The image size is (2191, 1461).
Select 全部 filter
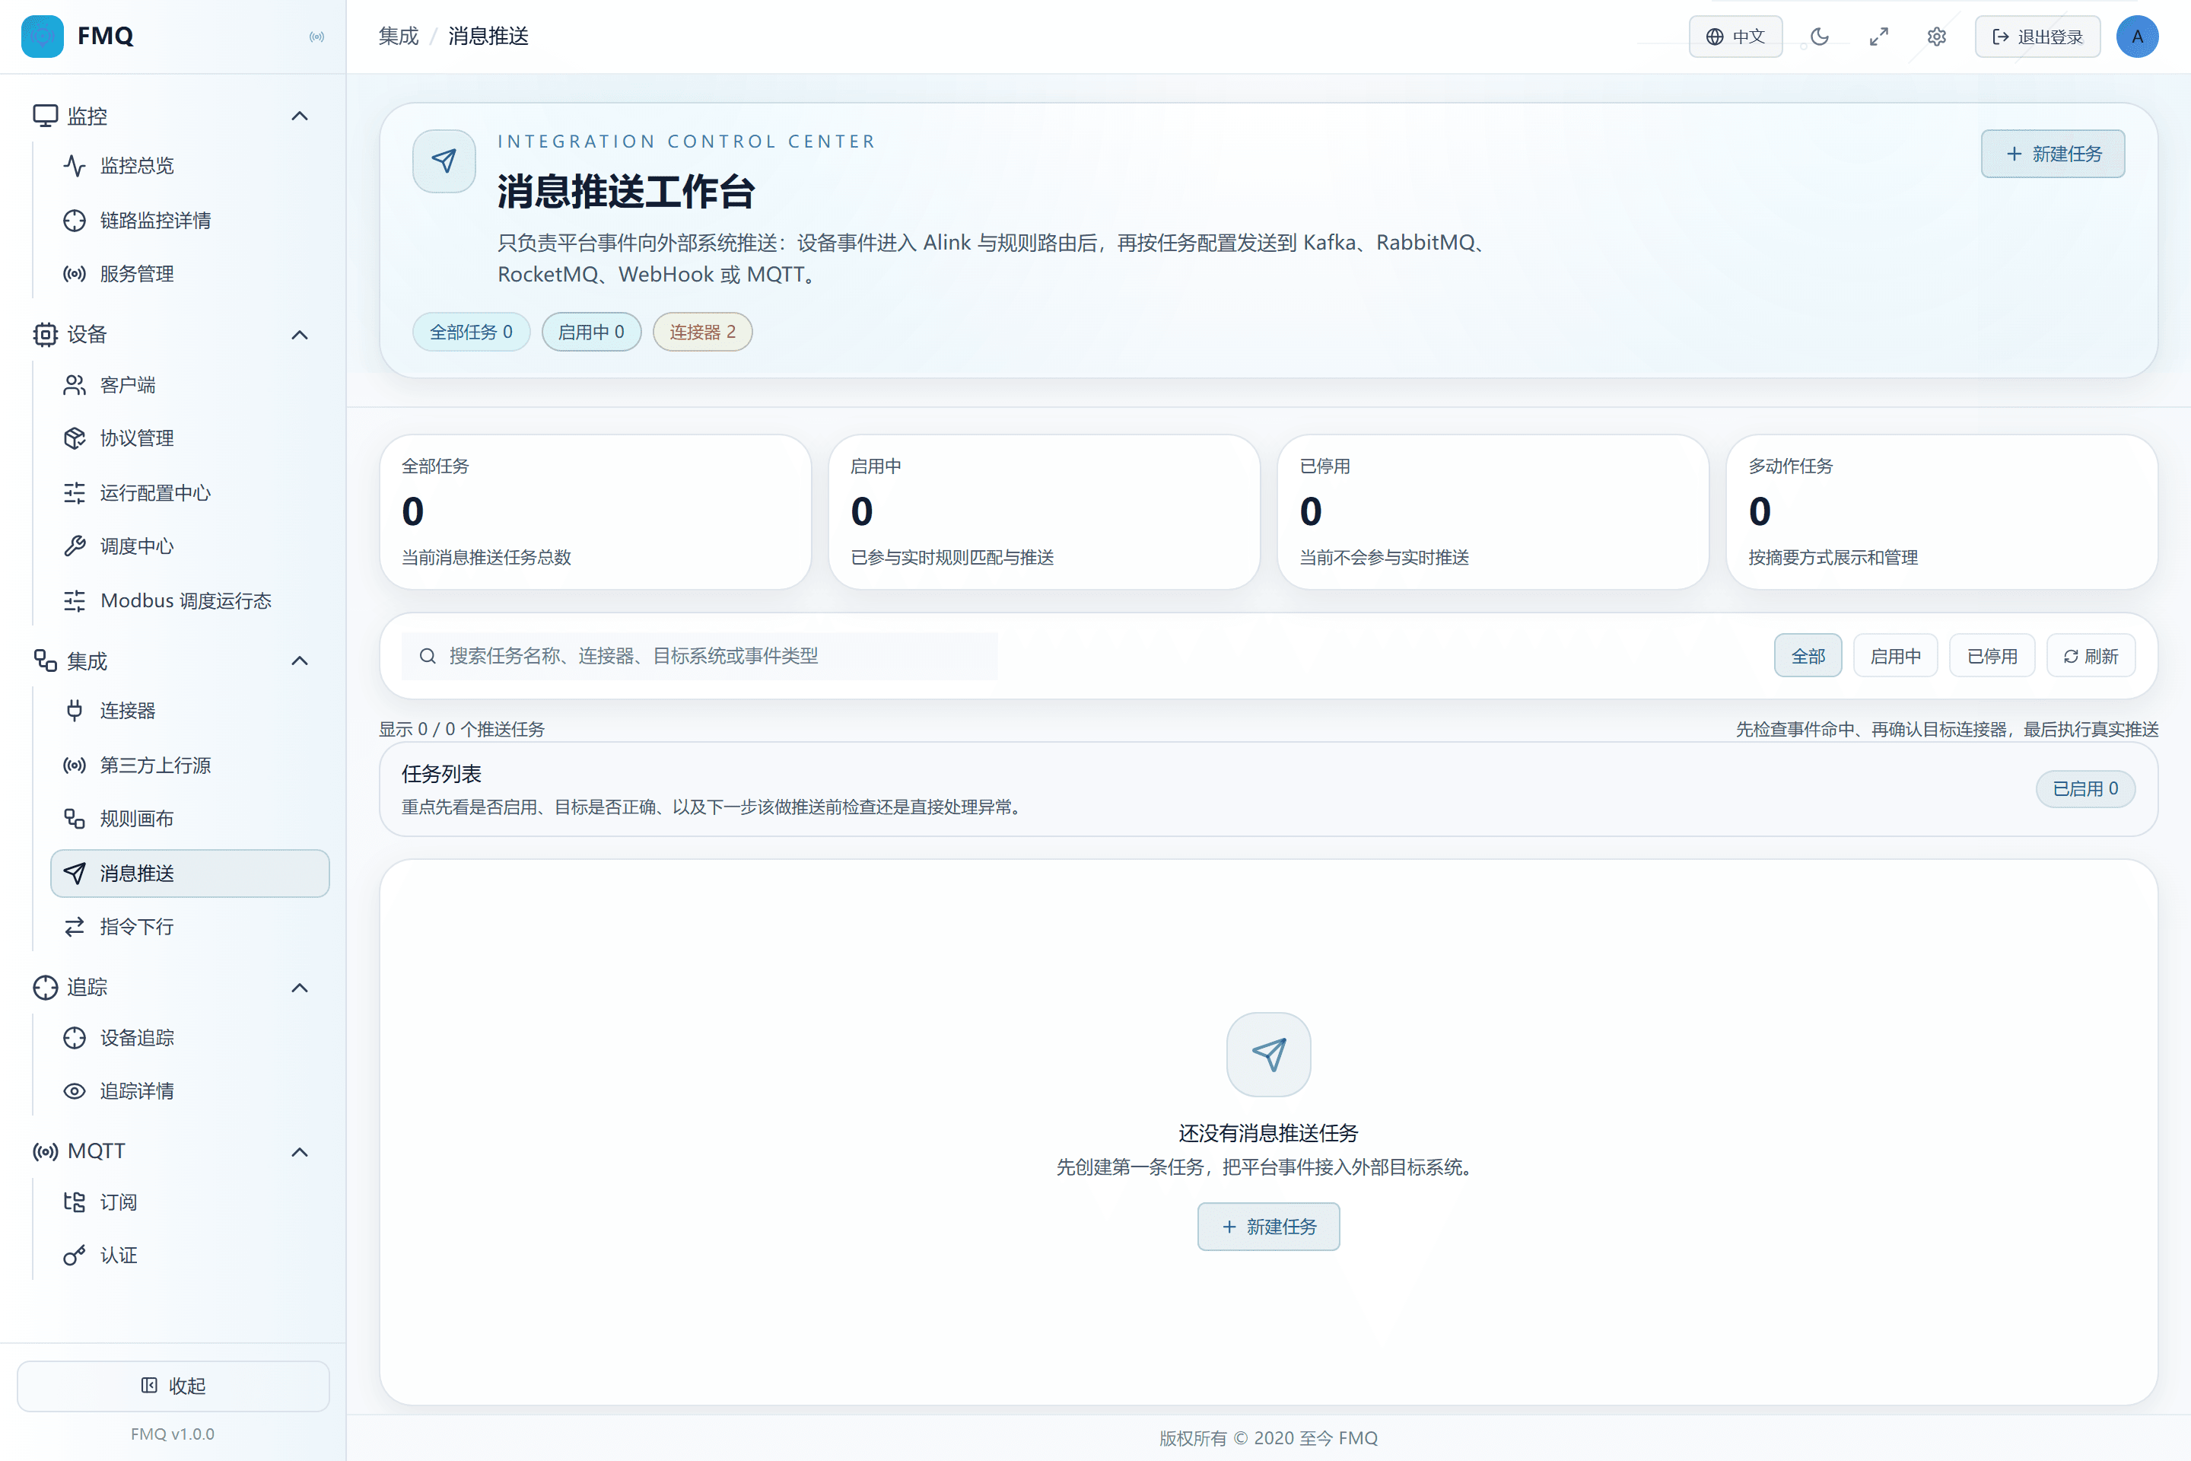1808,656
